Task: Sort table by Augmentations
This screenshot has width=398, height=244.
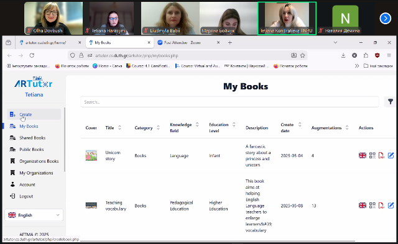Action: [347, 128]
